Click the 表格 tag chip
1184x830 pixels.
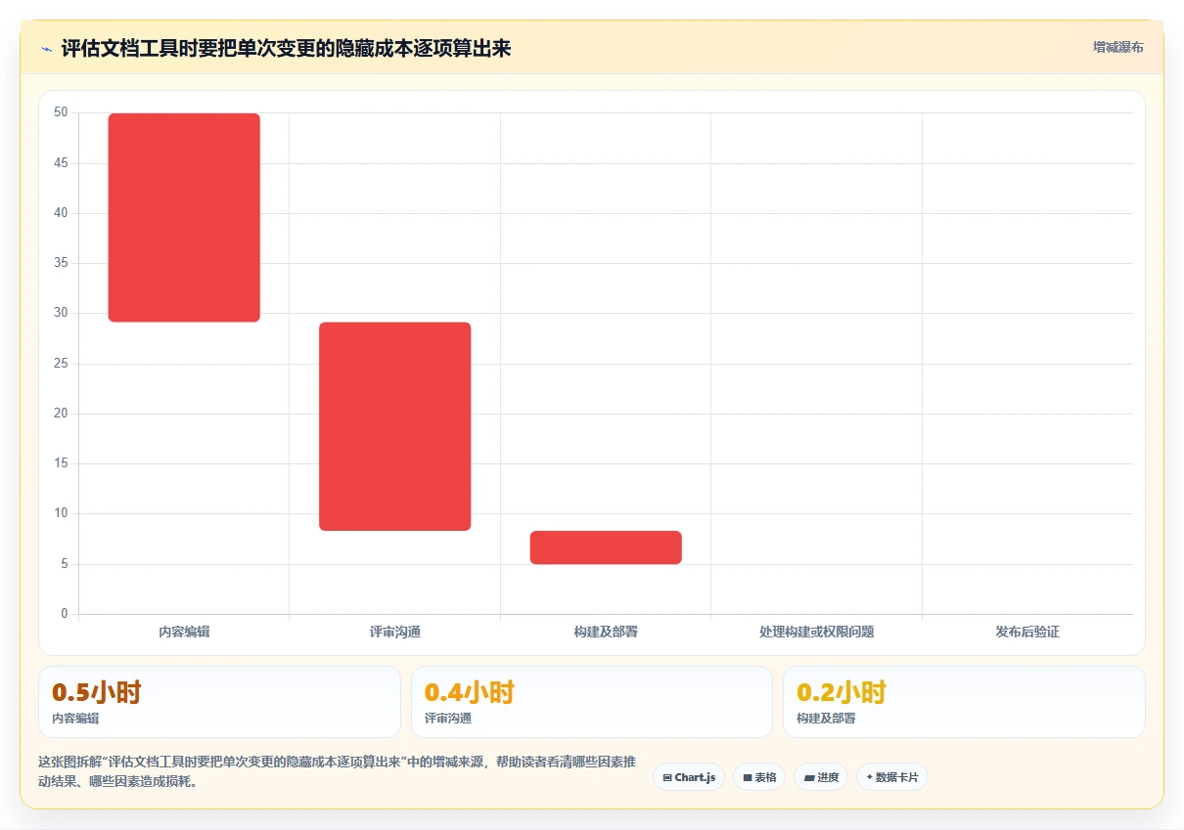pyautogui.click(x=759, y=777)
